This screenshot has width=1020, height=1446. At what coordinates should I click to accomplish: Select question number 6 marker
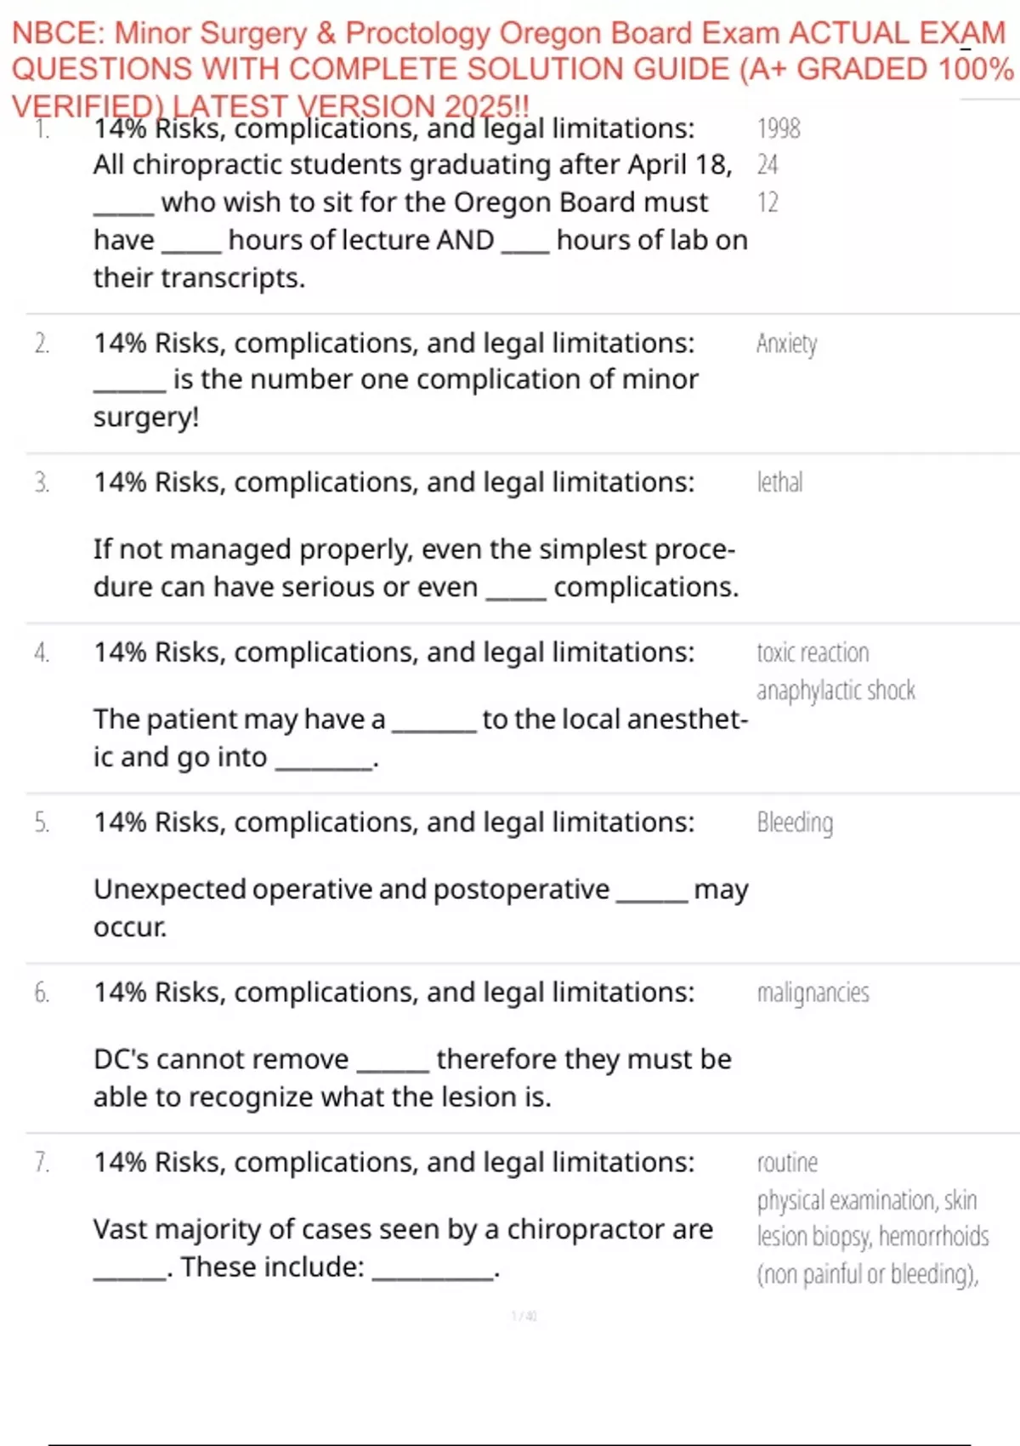[x=42, y=993]
